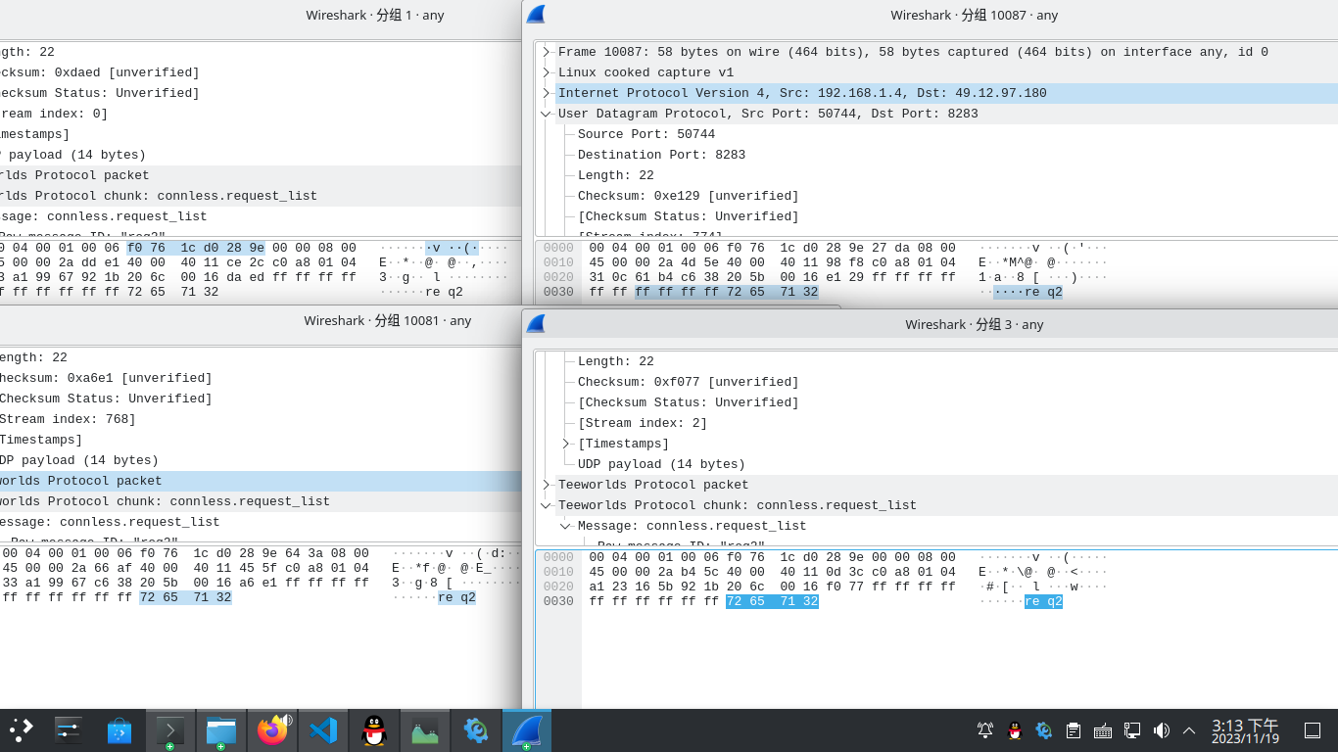
Task: Open Dolphin file manager in taskbar
Action: [x=221, y=730]
